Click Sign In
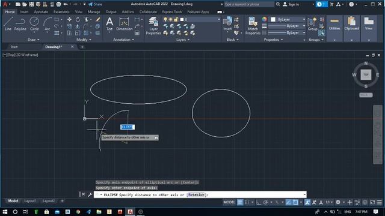Screen dimensions: 385x216 pos(291,4)
